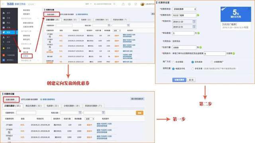This screenshot has height=143, width=255.
Task: Choose the 电脑及手机 usage location radio
Action: (x=173, y=69)
